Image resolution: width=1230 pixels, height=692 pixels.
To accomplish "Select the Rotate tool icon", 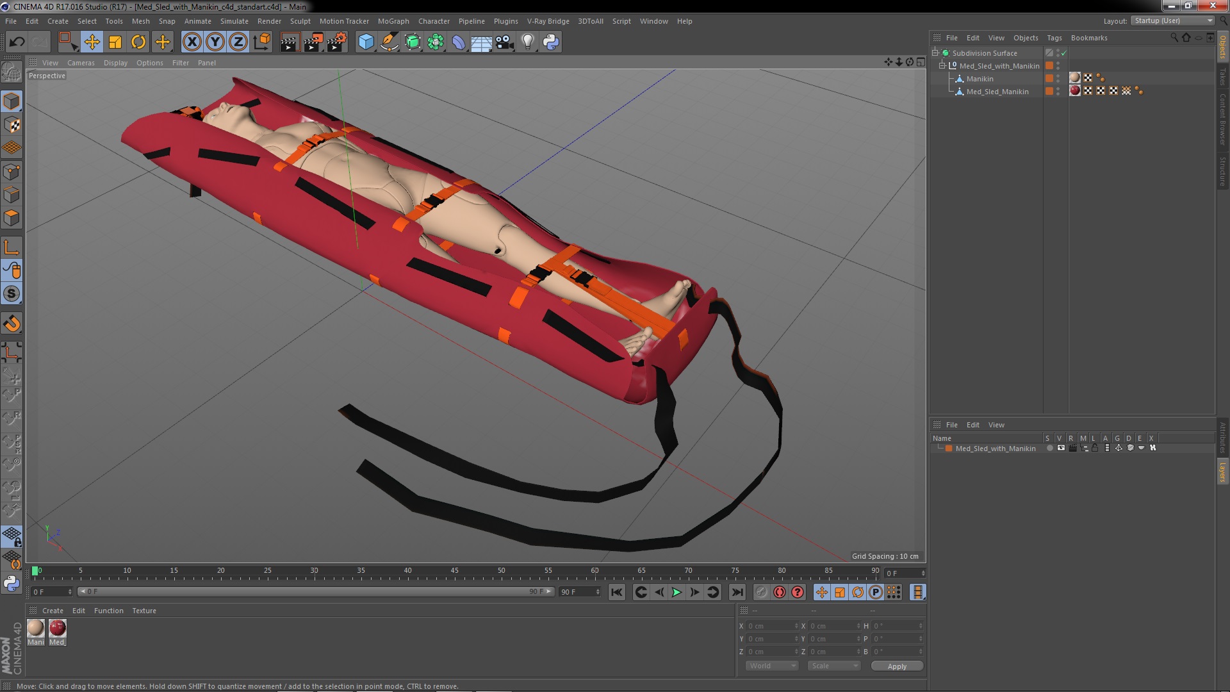I will (138, 42).
